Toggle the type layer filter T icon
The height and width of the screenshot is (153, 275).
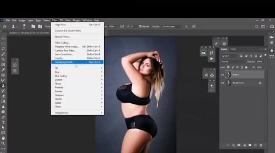coord(251,56)
